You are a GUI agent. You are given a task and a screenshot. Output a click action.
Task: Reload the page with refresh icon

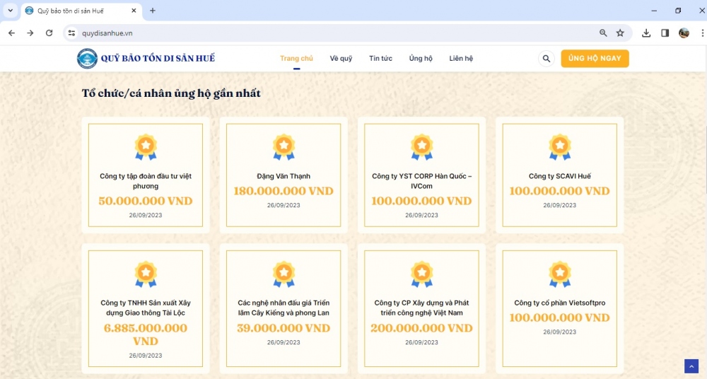point(49,33)
